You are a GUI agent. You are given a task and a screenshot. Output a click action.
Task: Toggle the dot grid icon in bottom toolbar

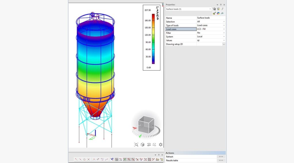(117, 160)
